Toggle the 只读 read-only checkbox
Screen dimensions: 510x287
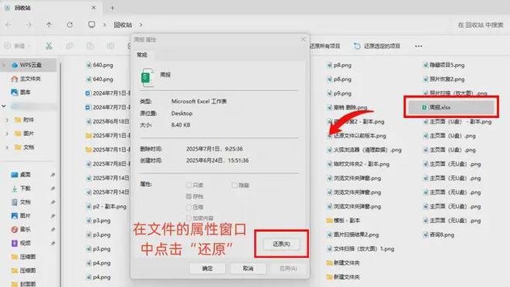coord(189,185)
